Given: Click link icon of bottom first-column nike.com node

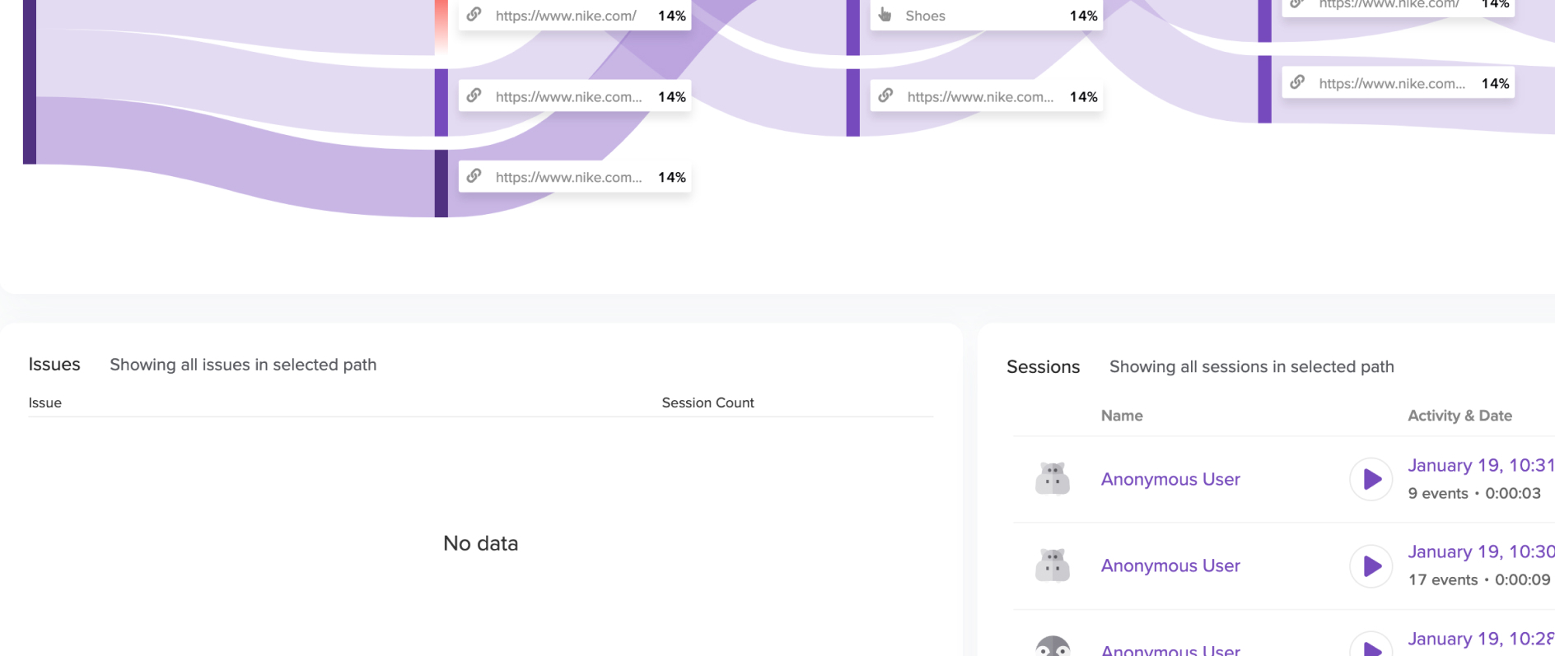Looking at the screenshot, I should coord(474,176).
